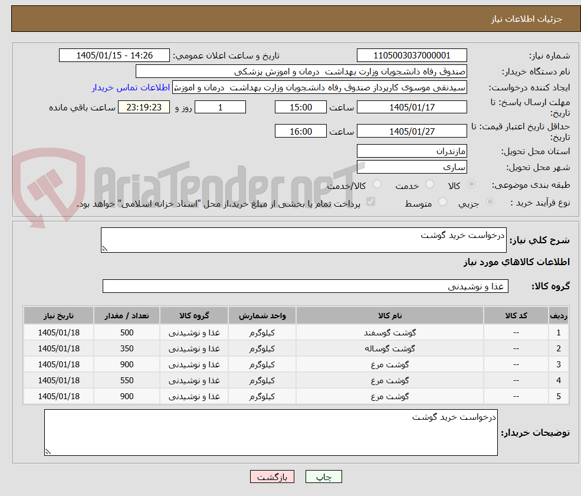Click the remaining time 23:19:23 field
The image size is (581, 496).
(144, 107)
